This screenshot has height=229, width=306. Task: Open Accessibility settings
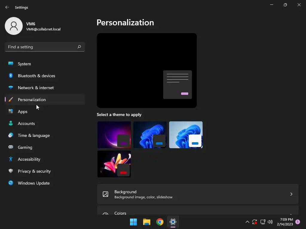pos(45,159)
